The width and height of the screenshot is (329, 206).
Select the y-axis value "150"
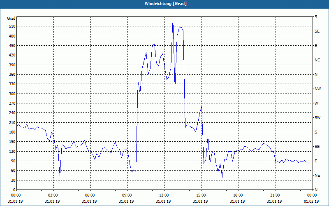[12, 142]
